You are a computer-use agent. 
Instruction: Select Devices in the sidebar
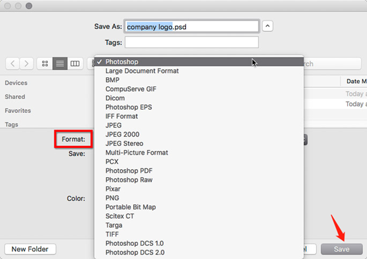(x=16, y=83)
